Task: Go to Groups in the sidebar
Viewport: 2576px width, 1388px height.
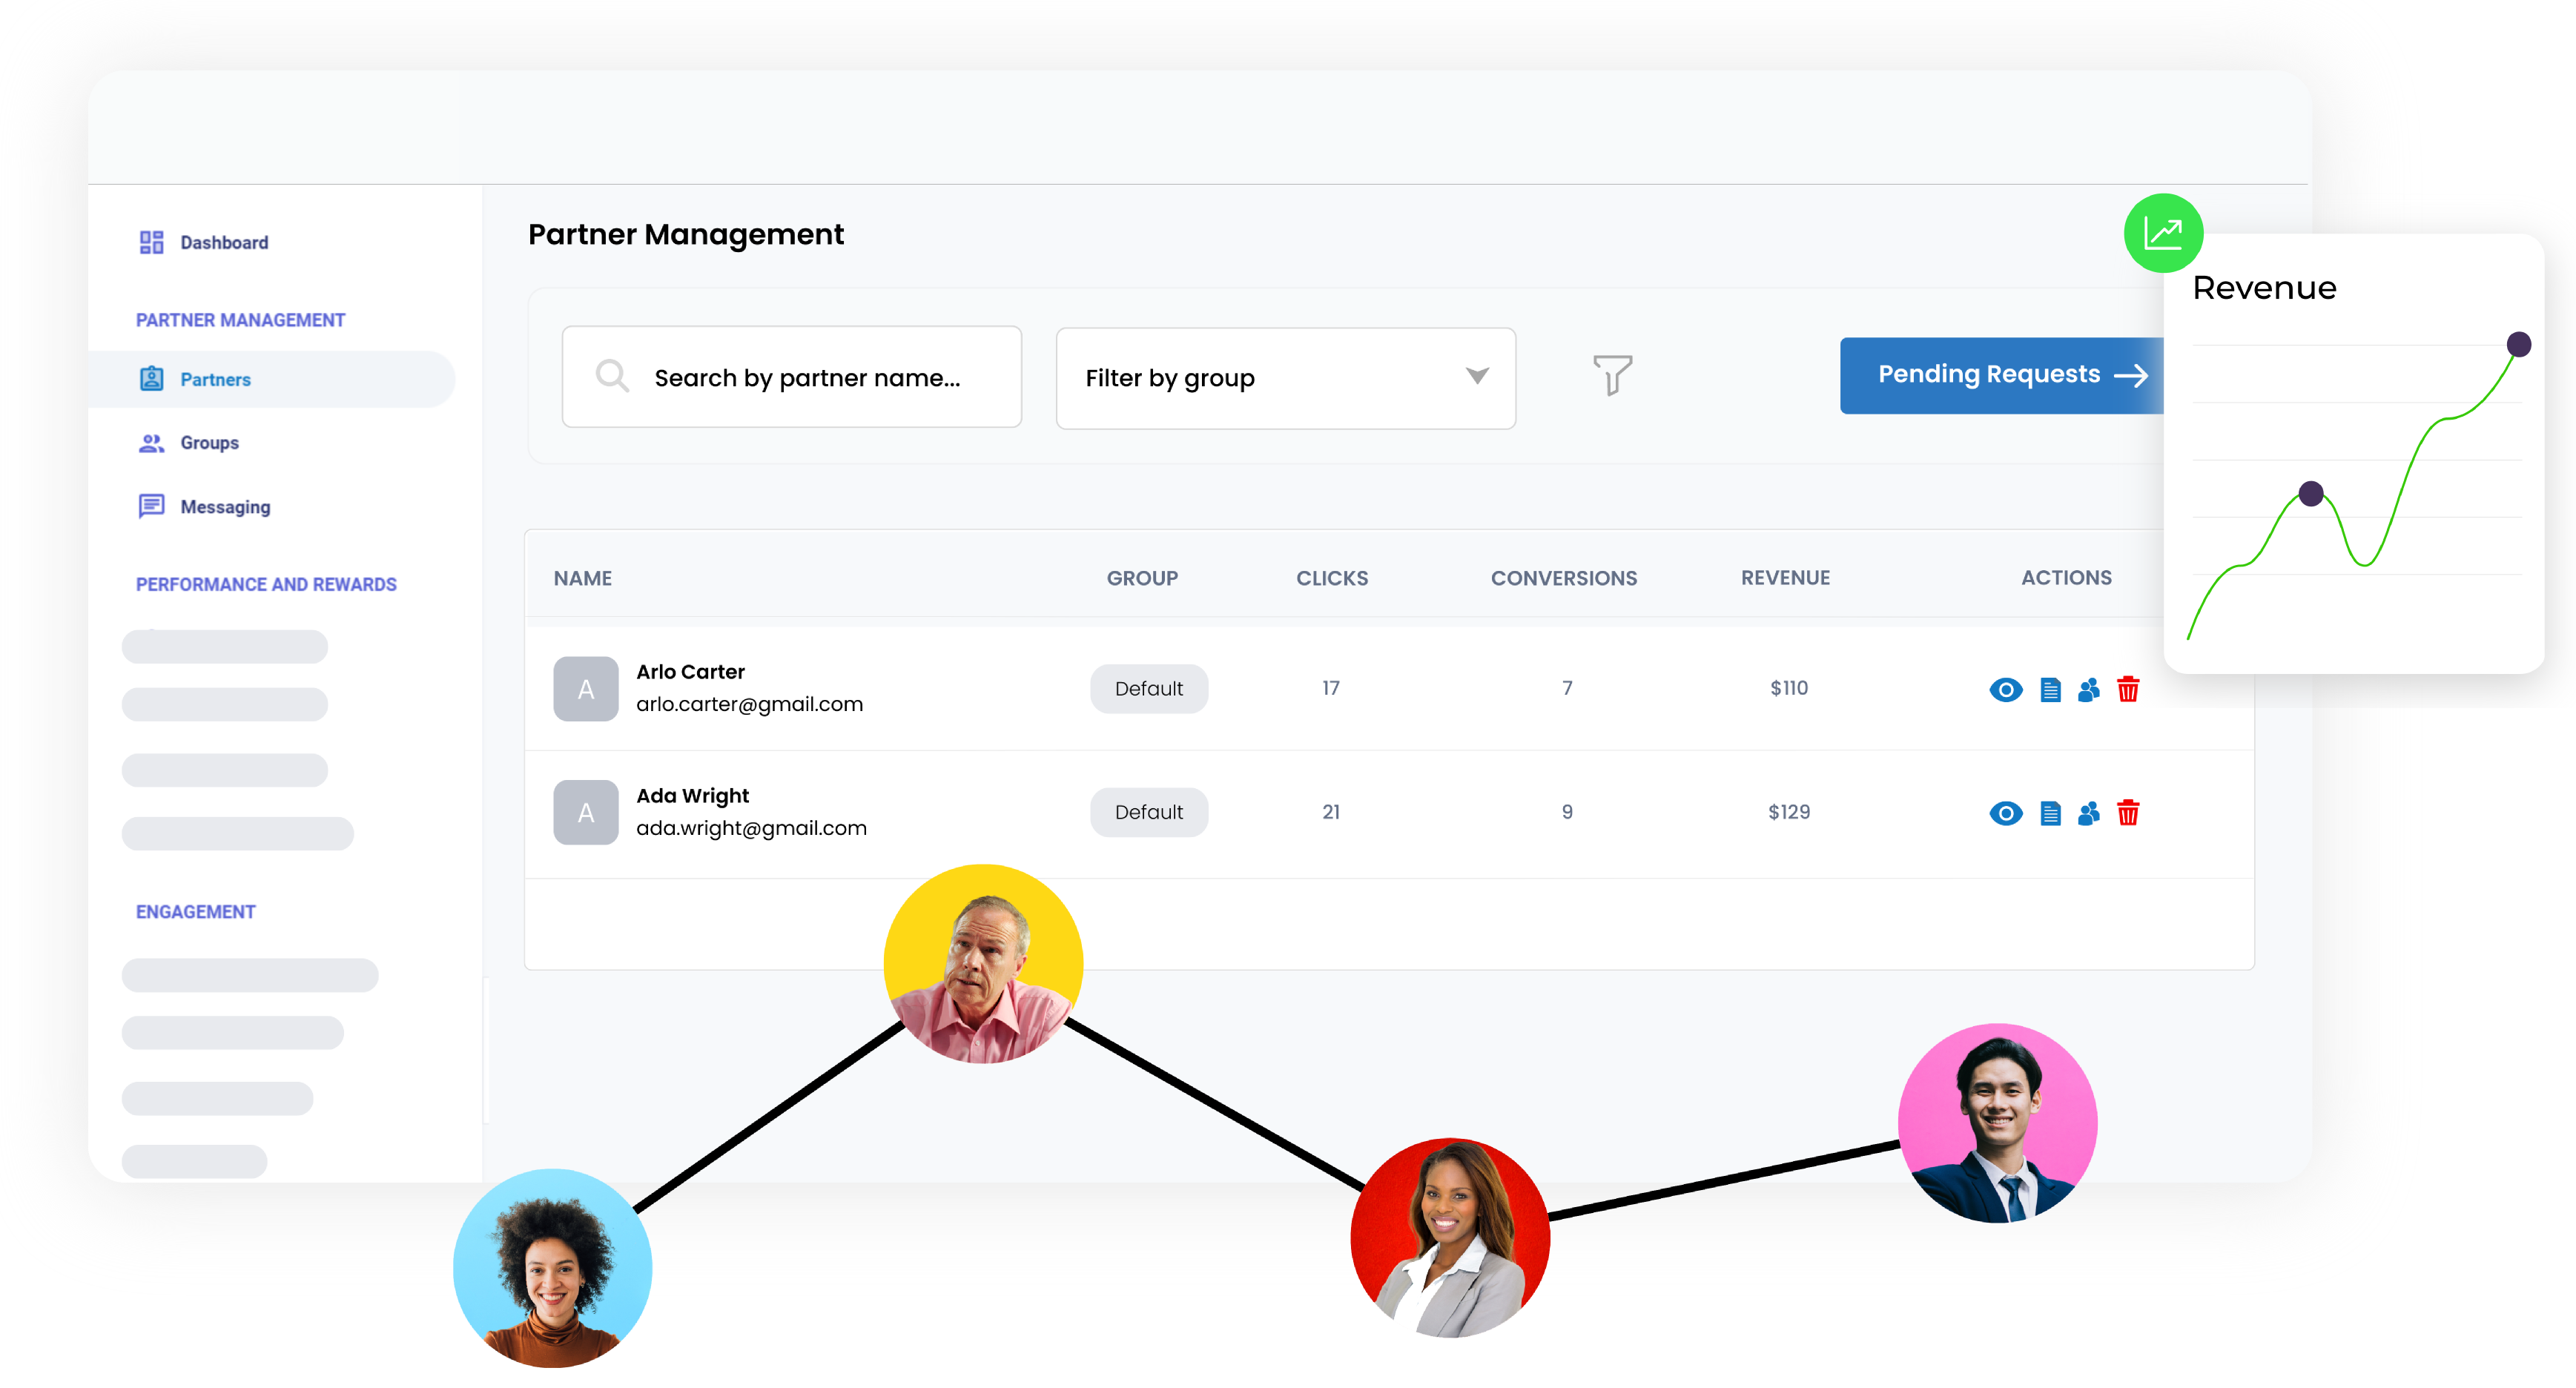Action: point(209,443)
